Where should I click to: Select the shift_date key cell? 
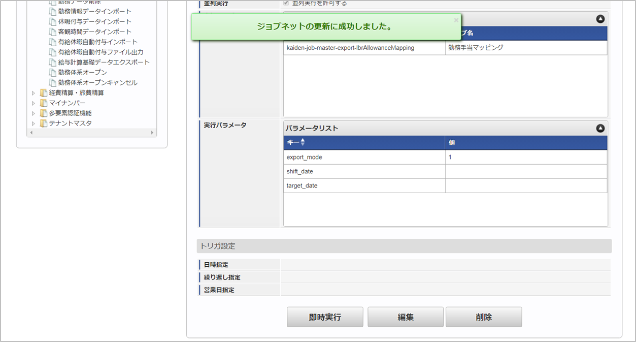[x=364, y=171]
